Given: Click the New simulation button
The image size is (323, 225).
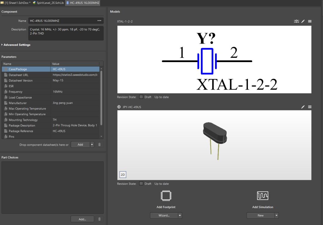Looking at the screenshot, I should tap(260, 215).
